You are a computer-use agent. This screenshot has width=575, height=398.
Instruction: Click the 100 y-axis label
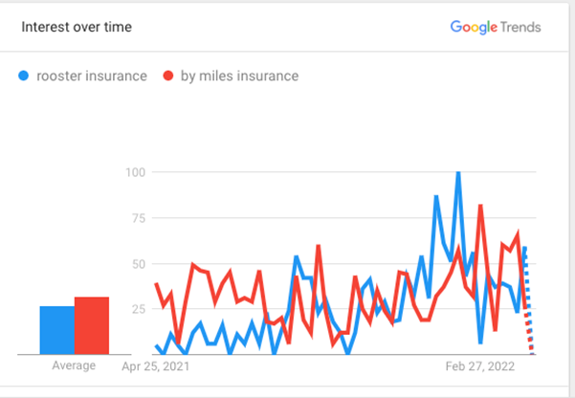135,172
